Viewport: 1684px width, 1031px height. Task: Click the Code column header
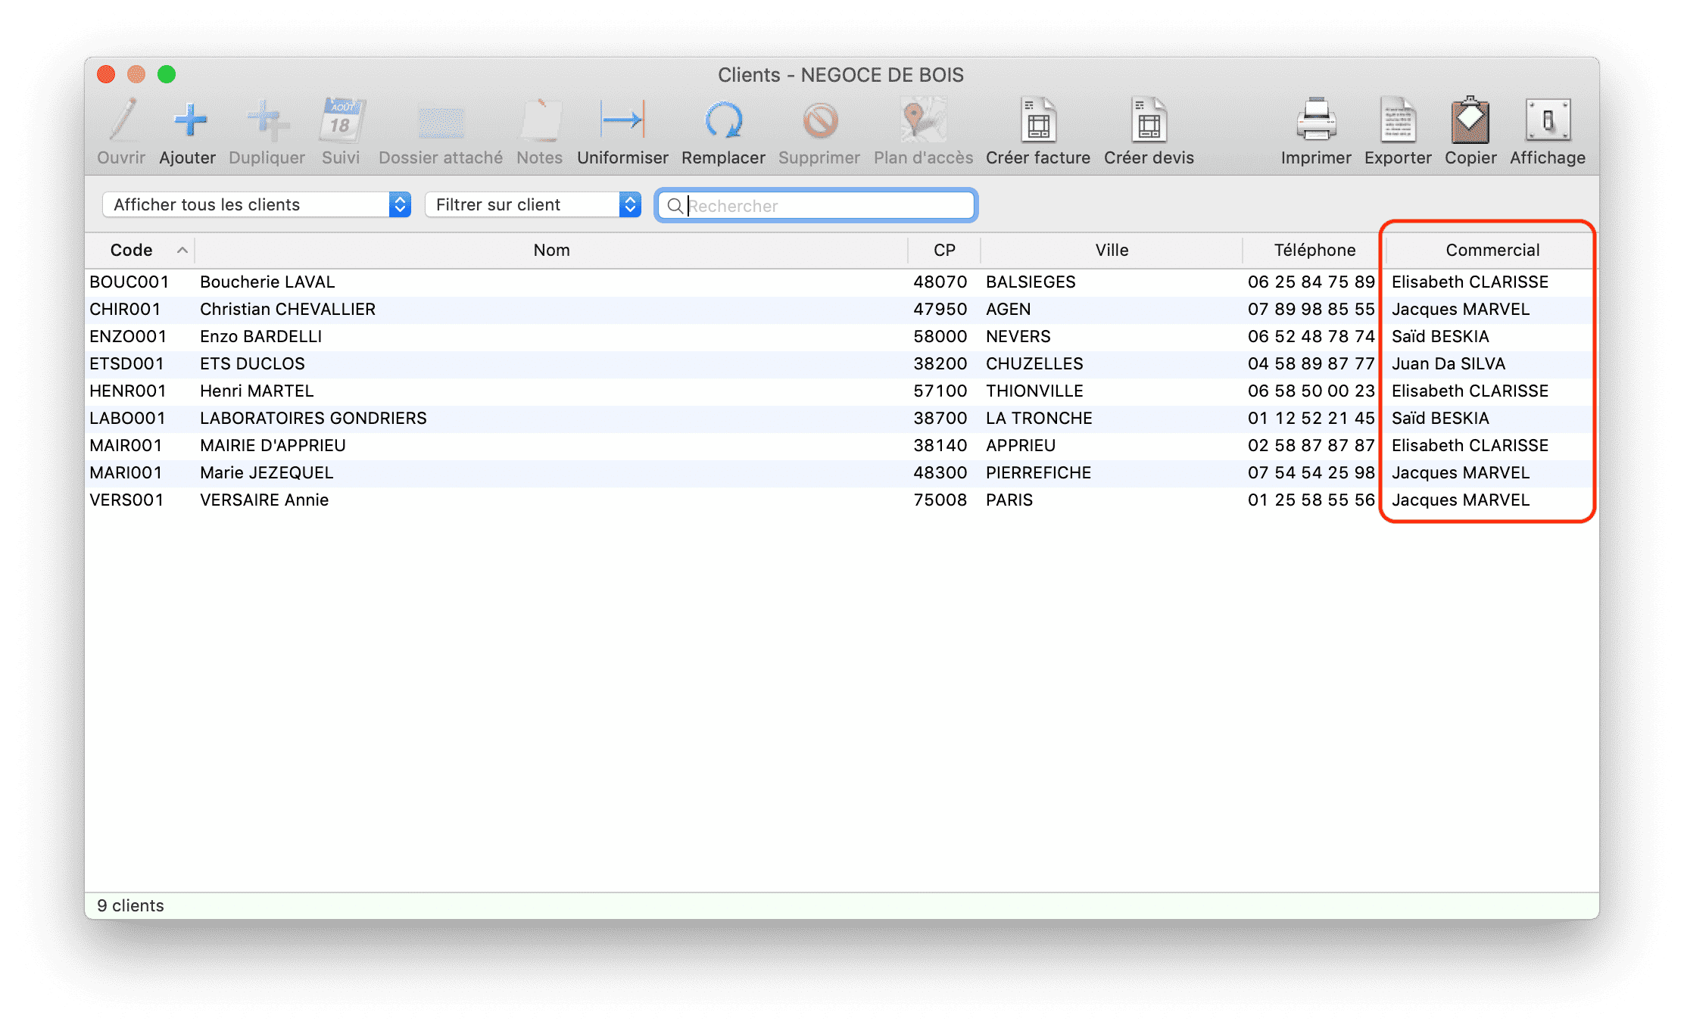point(131,250)
